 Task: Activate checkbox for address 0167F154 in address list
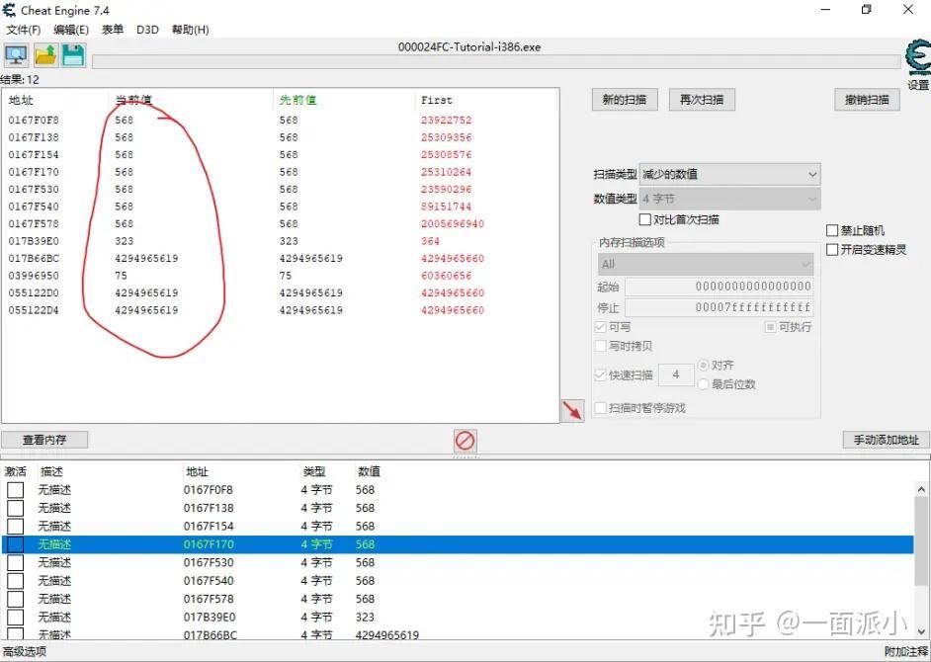click(x=16, y=526)
